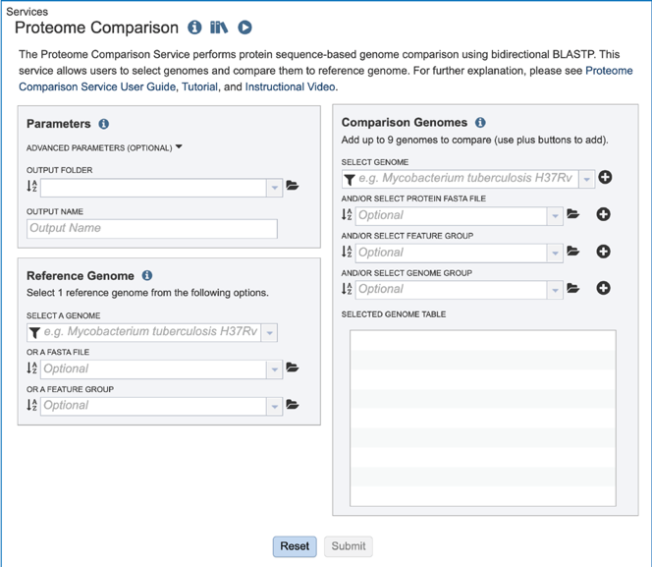Screen dimensions: 652x567
Task: Click the Comparison Genomes info icon
Action: pyautogui.click(x=480, y=123)
